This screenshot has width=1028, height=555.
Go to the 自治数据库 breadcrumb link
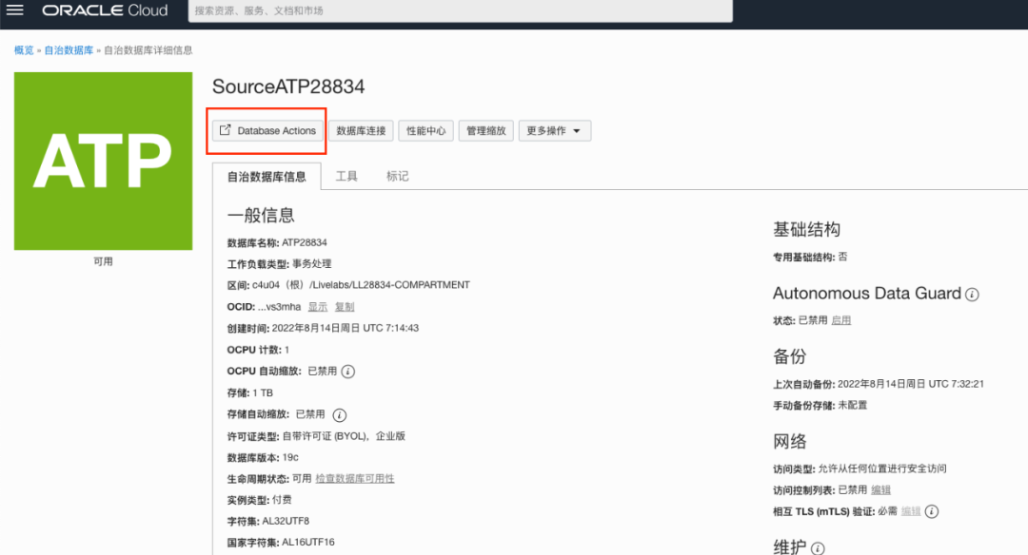click(69, 50)
